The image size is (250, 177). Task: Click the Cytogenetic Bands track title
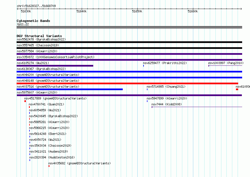coord(33,21)
